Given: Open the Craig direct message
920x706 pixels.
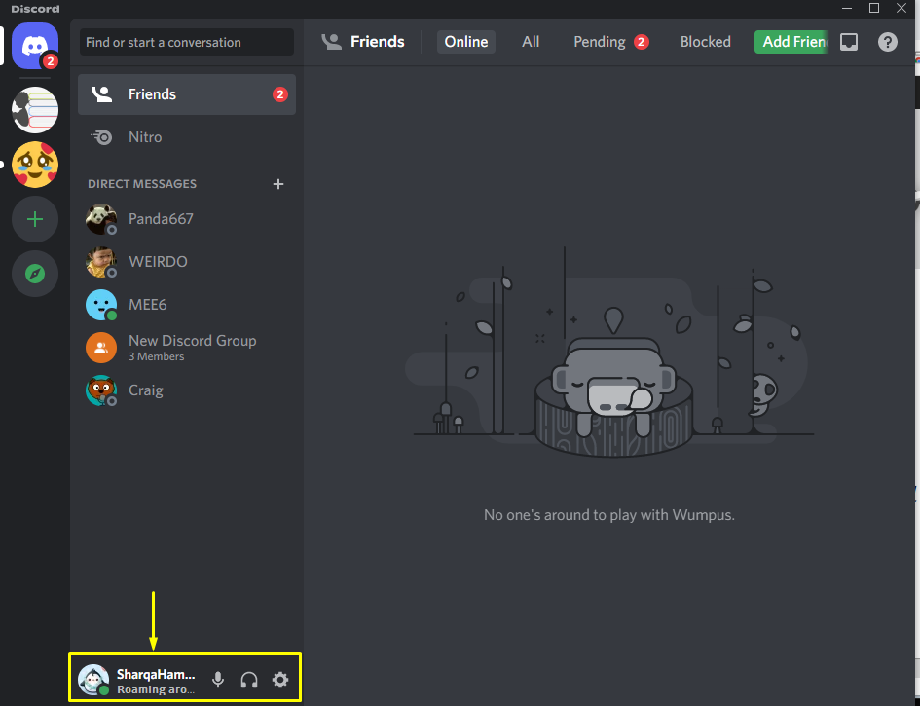Looking at the screenshot, I should 187,390.
